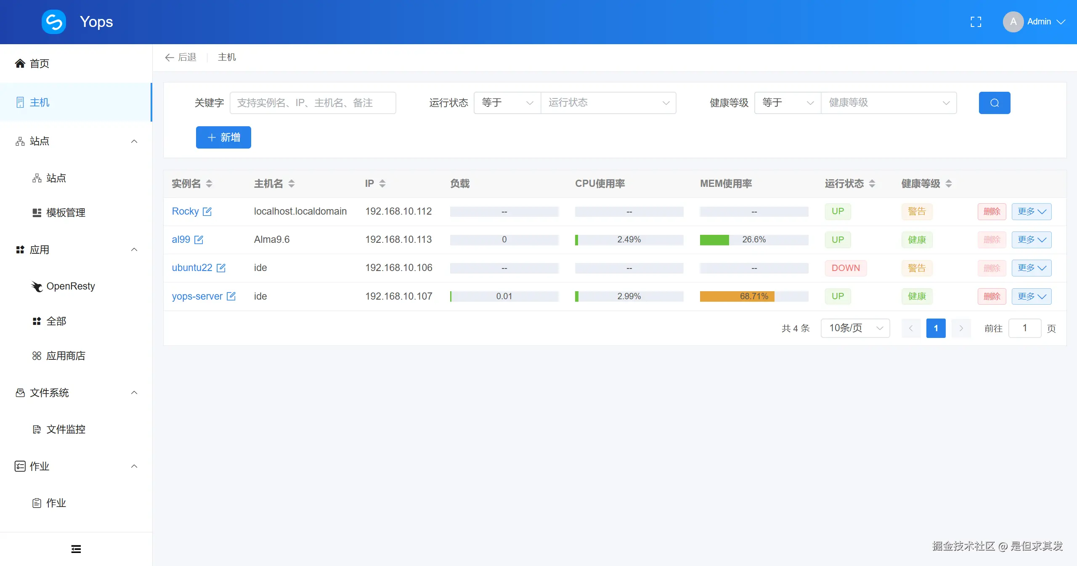Click the fullscreen icon in top bar
This screenshot has width=1077, height=566.
[976, 21]
